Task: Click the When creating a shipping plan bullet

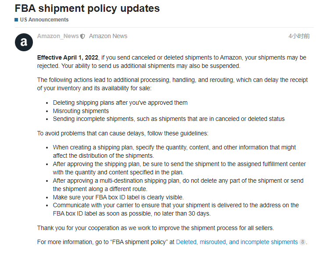Action: (174, 152)
